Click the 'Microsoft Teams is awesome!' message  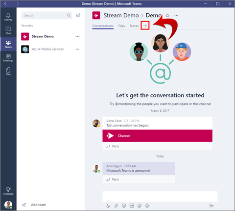[x=128, y=171]
